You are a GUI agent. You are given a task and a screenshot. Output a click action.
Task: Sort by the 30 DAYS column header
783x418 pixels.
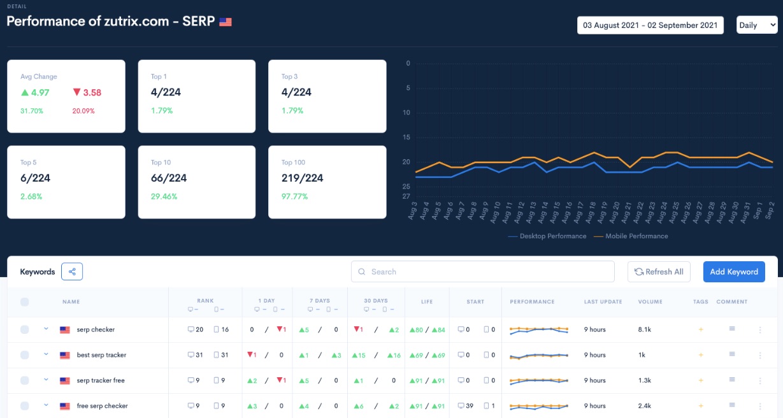376,301
